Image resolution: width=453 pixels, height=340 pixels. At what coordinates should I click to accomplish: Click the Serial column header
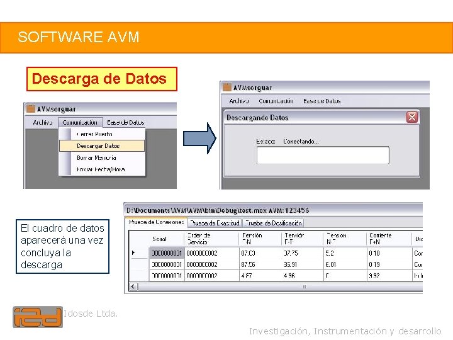pos(166,239)
